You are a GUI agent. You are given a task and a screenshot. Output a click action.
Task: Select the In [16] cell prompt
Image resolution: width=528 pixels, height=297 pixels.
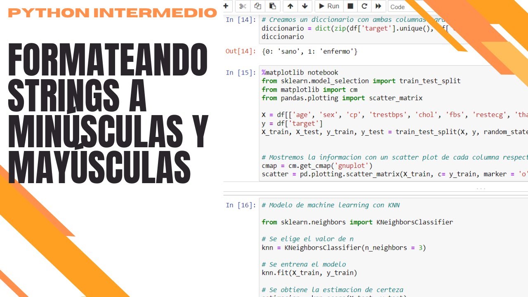point(241,205)
